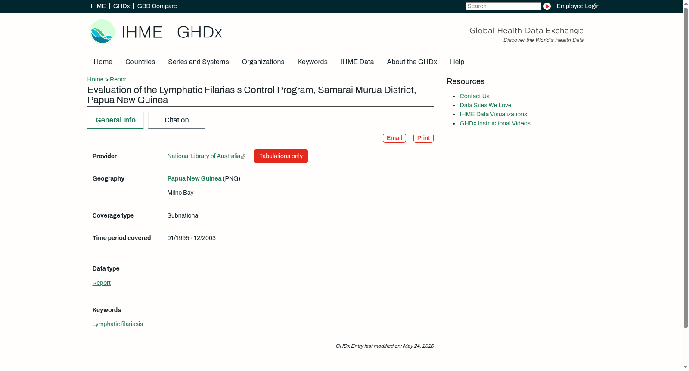
Task: Open the Report data type link
Action: (x=101, y=283)
